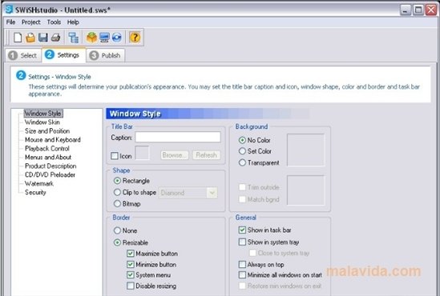Click the blue monitor toolbar icon
The height and width of the screenshot is (296, 440).
coord(104,38)
